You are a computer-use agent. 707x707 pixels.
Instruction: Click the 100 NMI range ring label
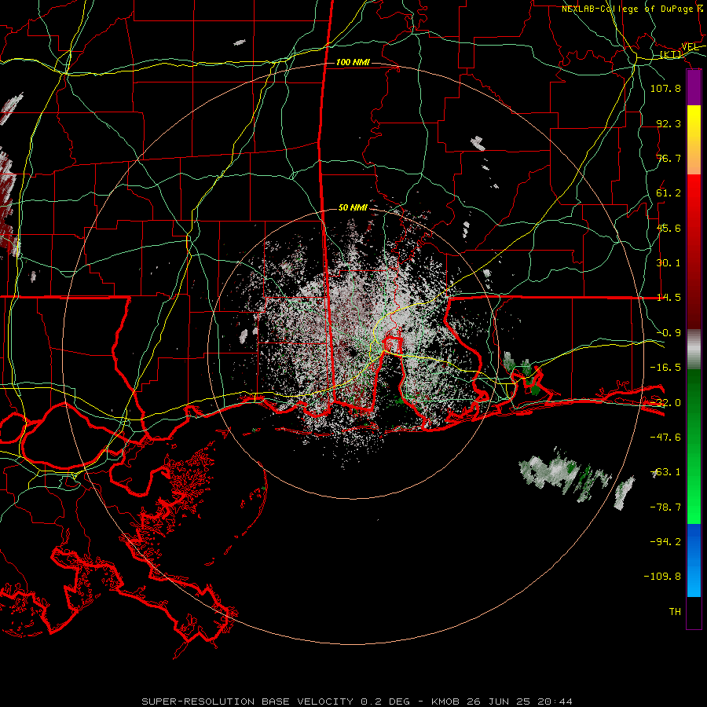(x=353, y=62)
